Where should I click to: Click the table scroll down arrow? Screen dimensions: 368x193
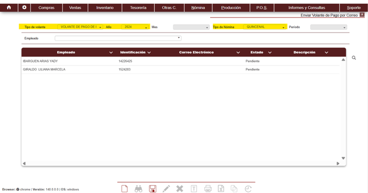tap(343, 158)
